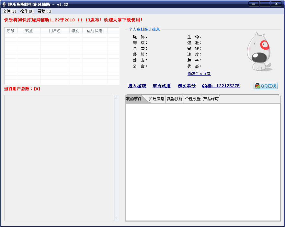Switch to the 个性设置 tab
Screen dimensions: 285x227
193,99
